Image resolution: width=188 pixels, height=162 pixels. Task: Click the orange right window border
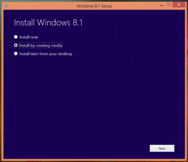pyautogui.click(x=186, y=84)
